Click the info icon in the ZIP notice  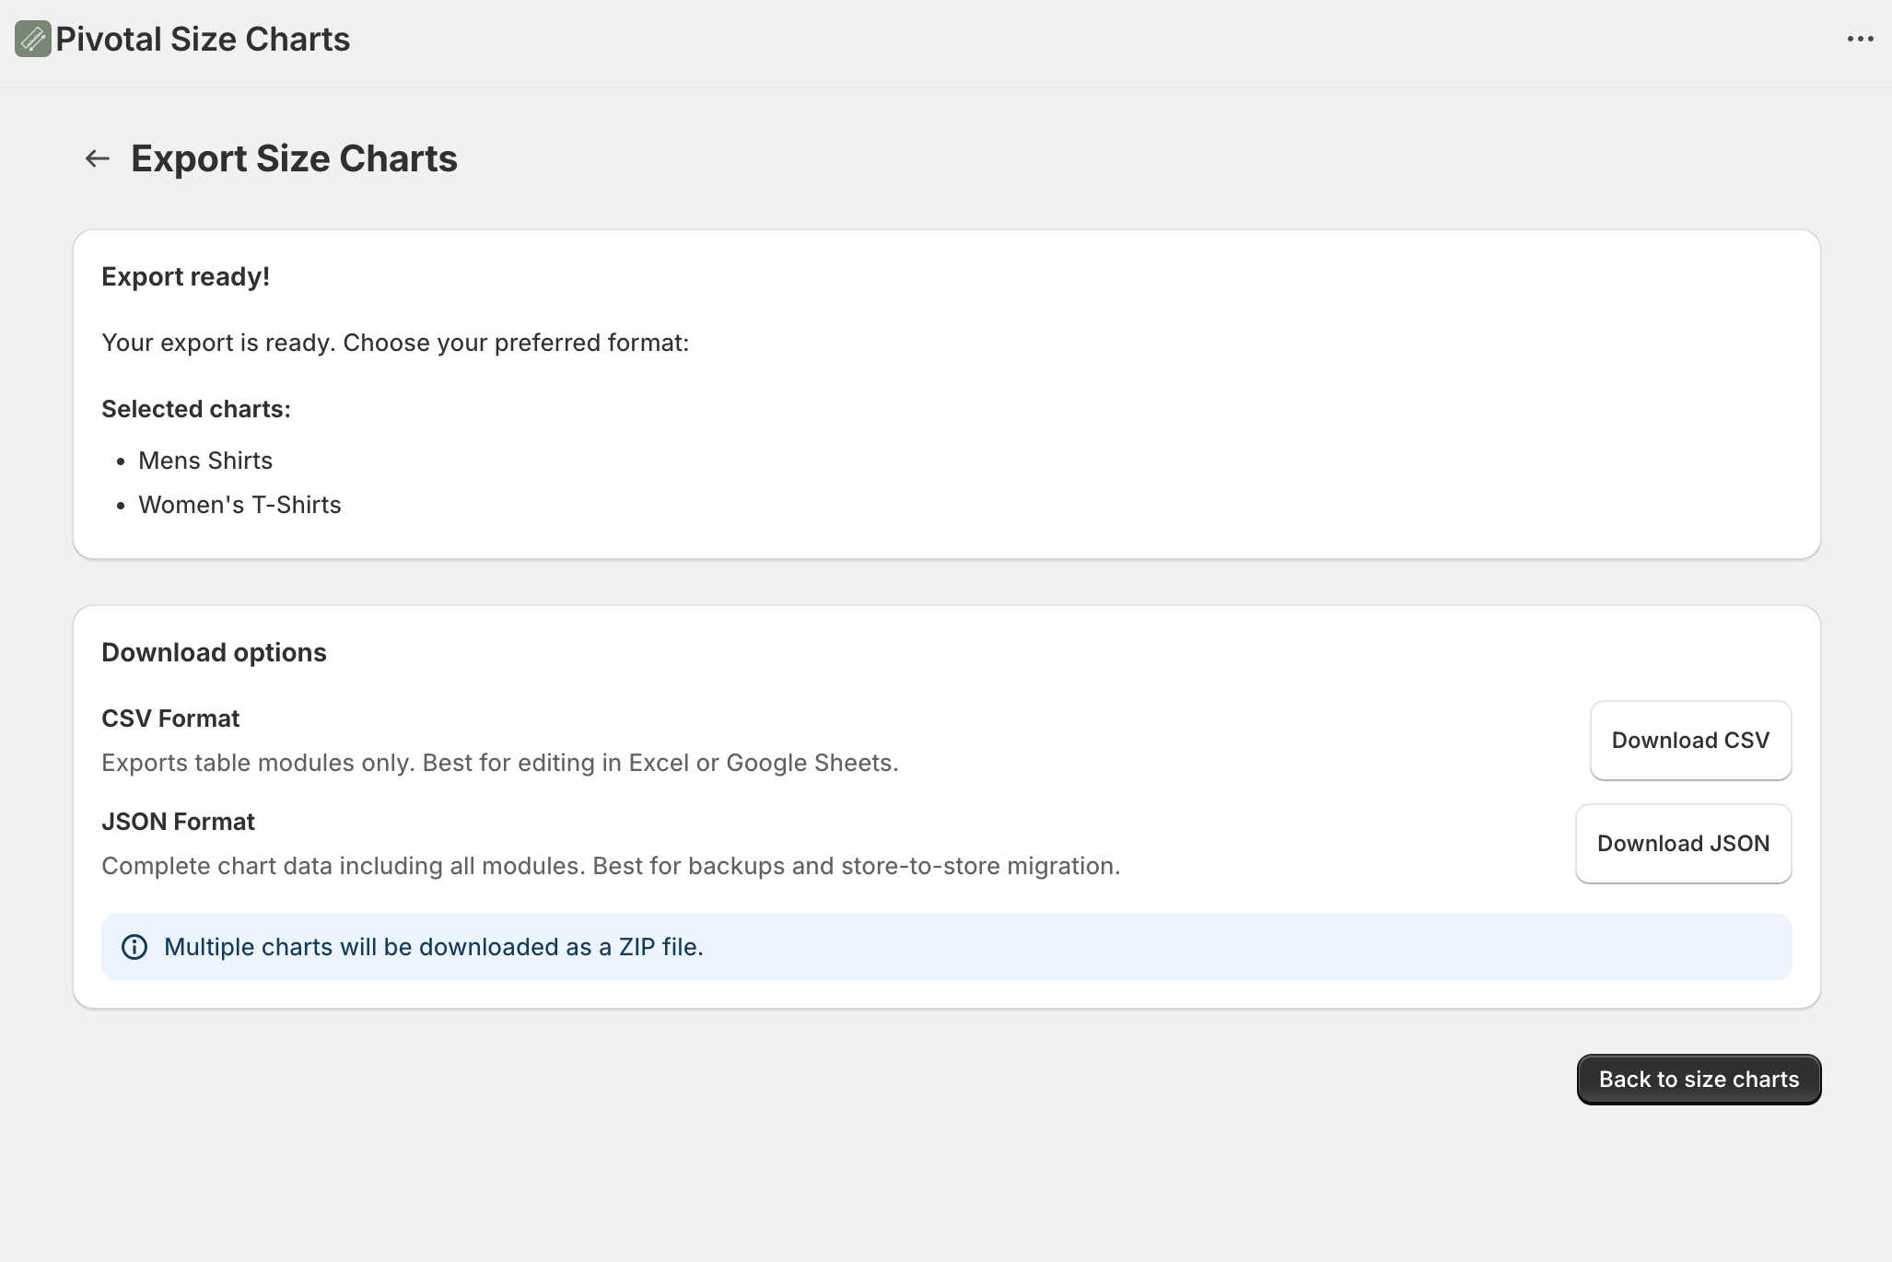click(x=134, y=946)
